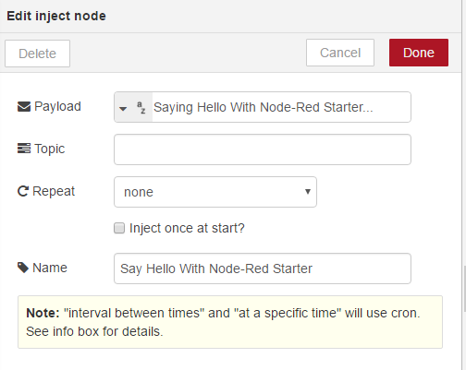Focus the empty Topic input field
Image resolution: width=466 pixels, height=370 pixels.
point(263,149)
